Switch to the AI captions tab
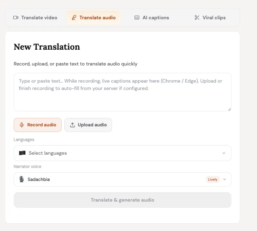Viewport: 257px width, 231px height. (152, 17)
